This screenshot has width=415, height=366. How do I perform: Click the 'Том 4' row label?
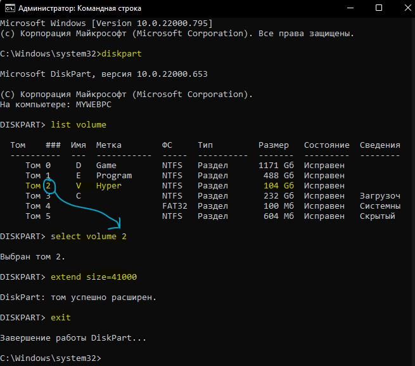38,206
